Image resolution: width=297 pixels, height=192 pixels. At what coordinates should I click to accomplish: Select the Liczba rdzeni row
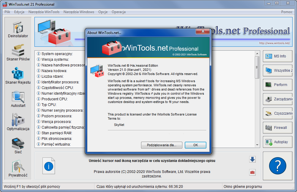pyautogui.click(x=50, y=76)
